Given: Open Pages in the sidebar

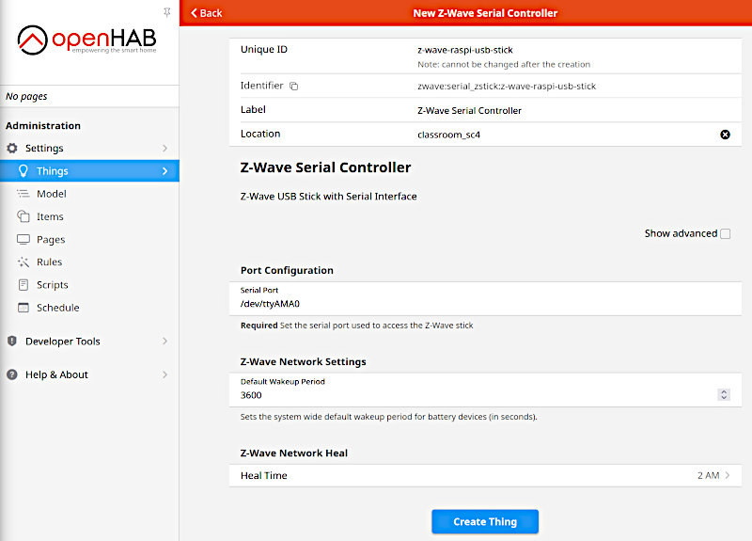Looking at the screenshot, I should [x=89, y=239].
